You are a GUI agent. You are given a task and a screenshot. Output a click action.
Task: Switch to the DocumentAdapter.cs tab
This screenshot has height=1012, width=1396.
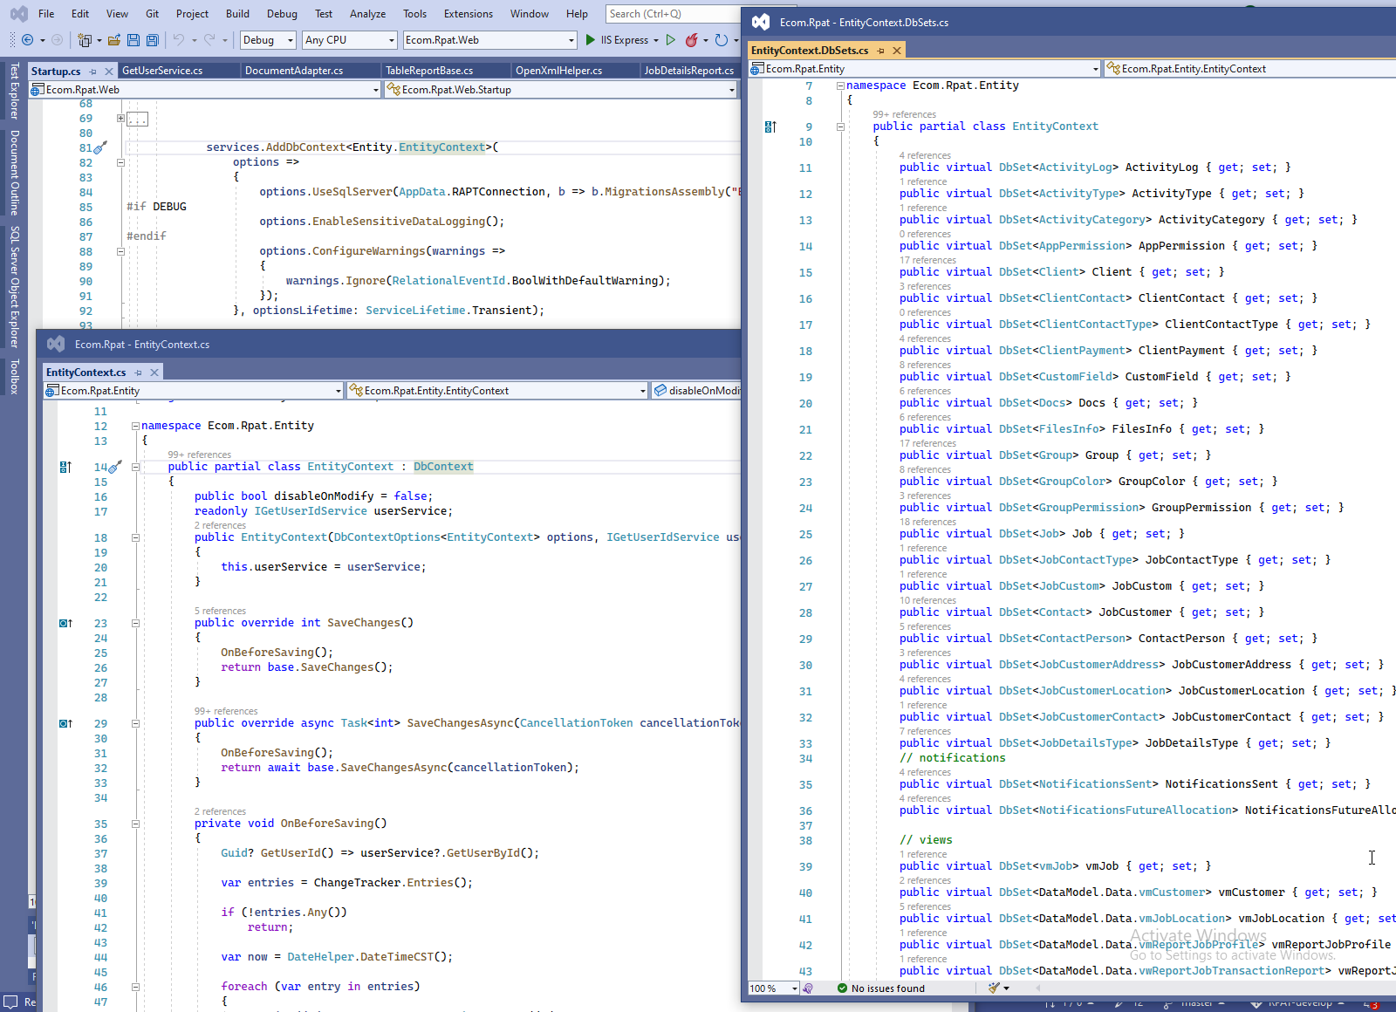pyautogui.click(x=294, y=71)
